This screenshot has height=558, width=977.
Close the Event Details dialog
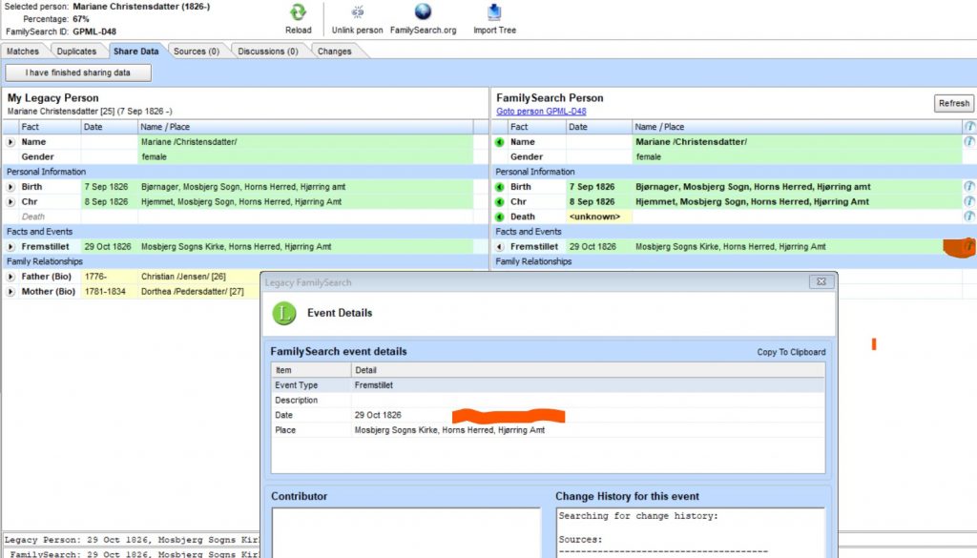821,281
